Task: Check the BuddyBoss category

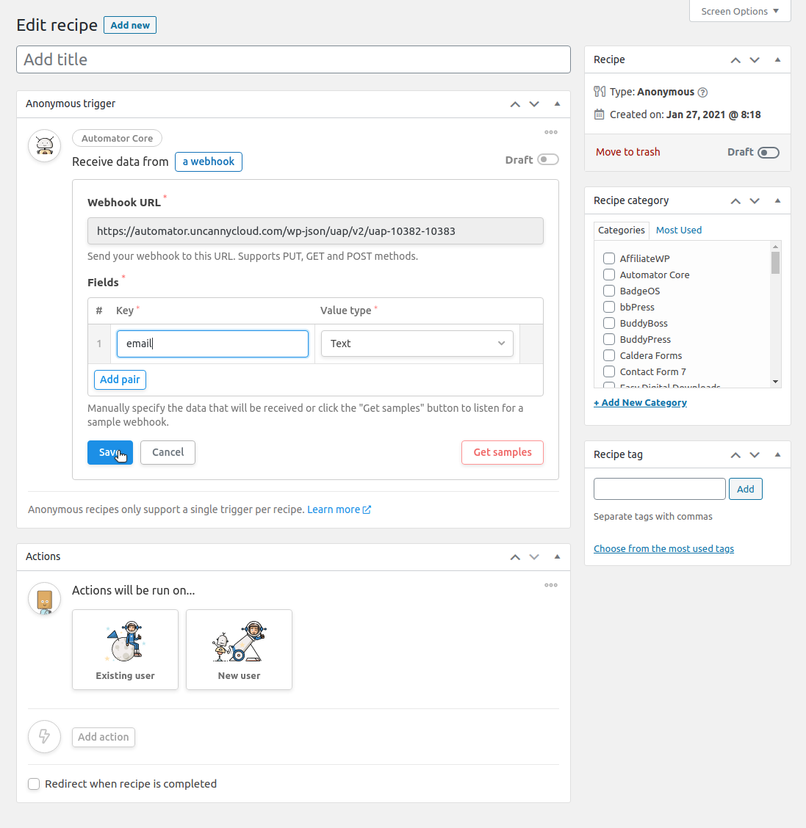Action: pyautogui.click(x=609, y=323)
